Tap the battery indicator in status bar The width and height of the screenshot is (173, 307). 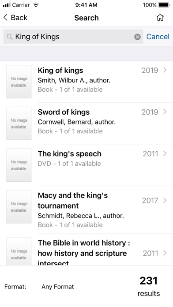164,5
